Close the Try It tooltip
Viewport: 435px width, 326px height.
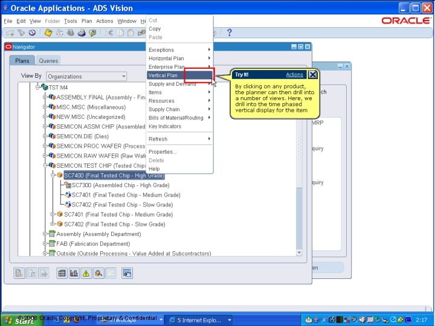click(x=313, y=75)
